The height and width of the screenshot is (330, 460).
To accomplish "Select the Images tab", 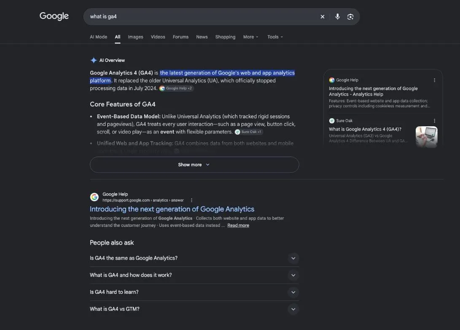I will coord(135,37).
